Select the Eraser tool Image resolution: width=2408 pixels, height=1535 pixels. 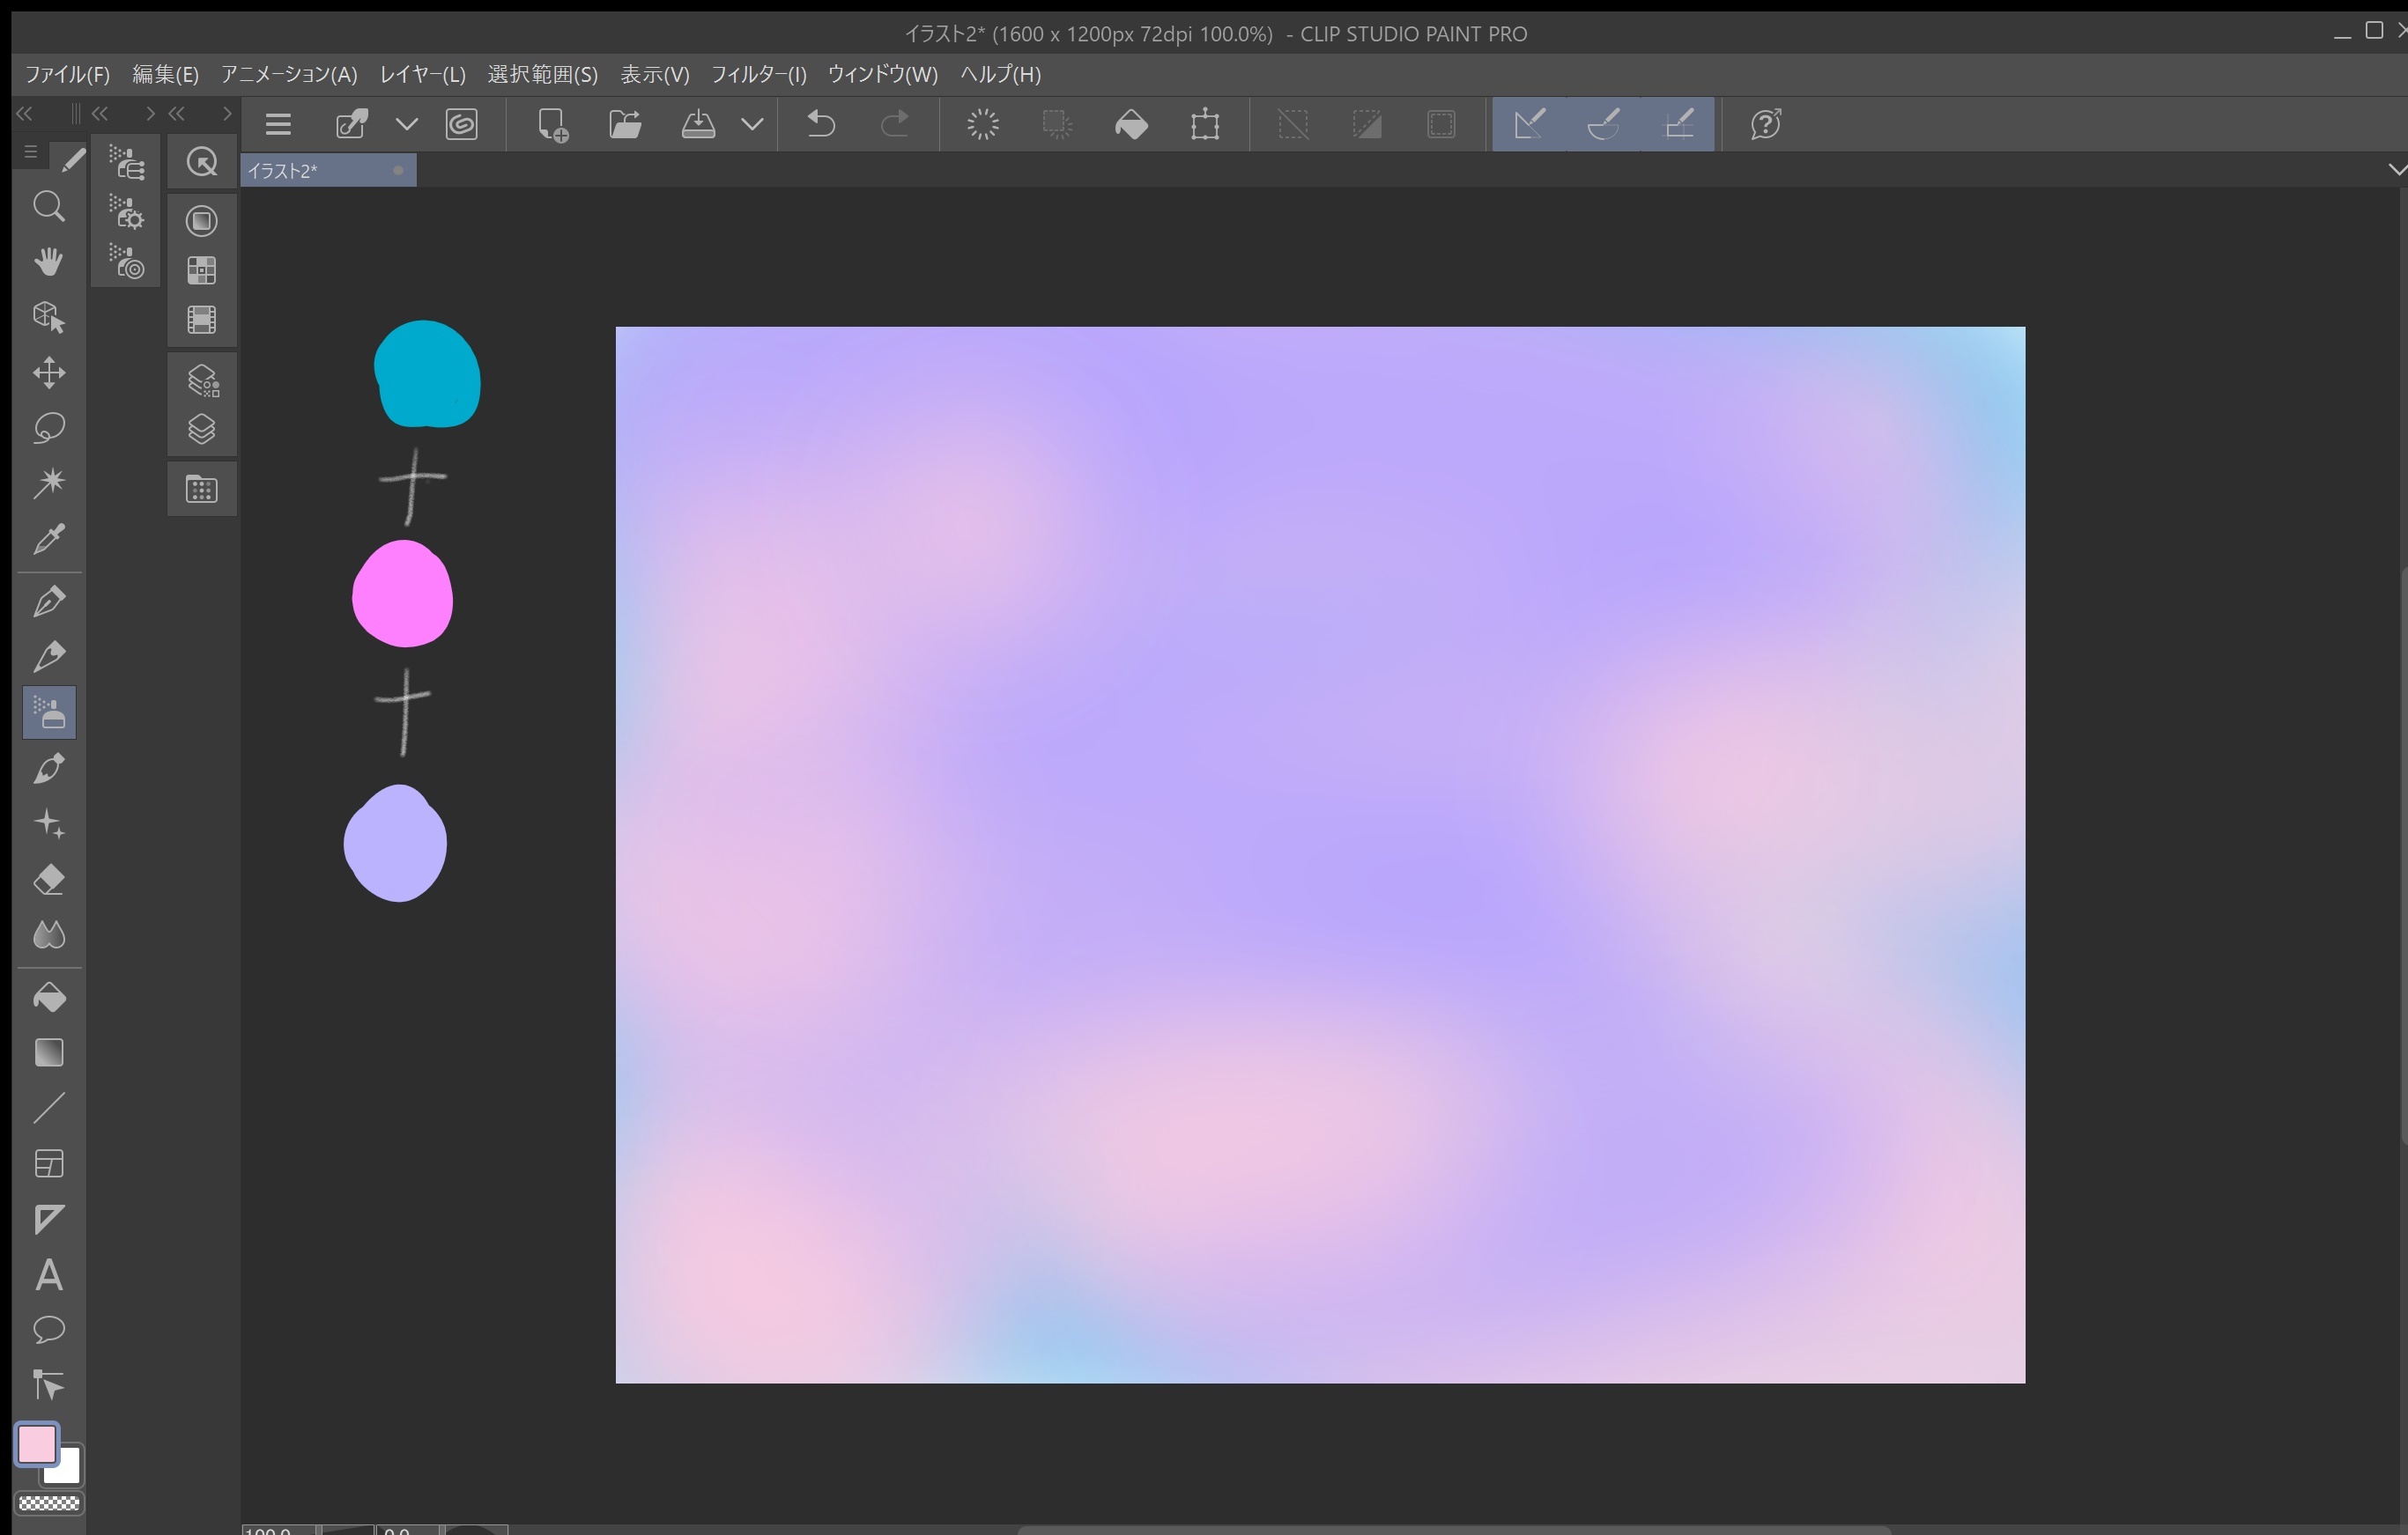tap(49, 881)
